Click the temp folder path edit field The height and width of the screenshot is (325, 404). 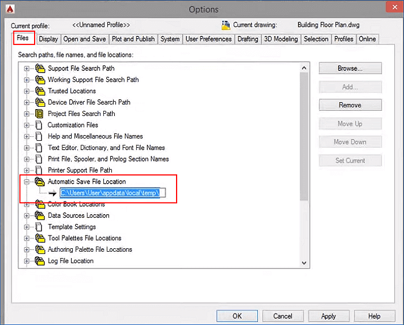[113, 193]
